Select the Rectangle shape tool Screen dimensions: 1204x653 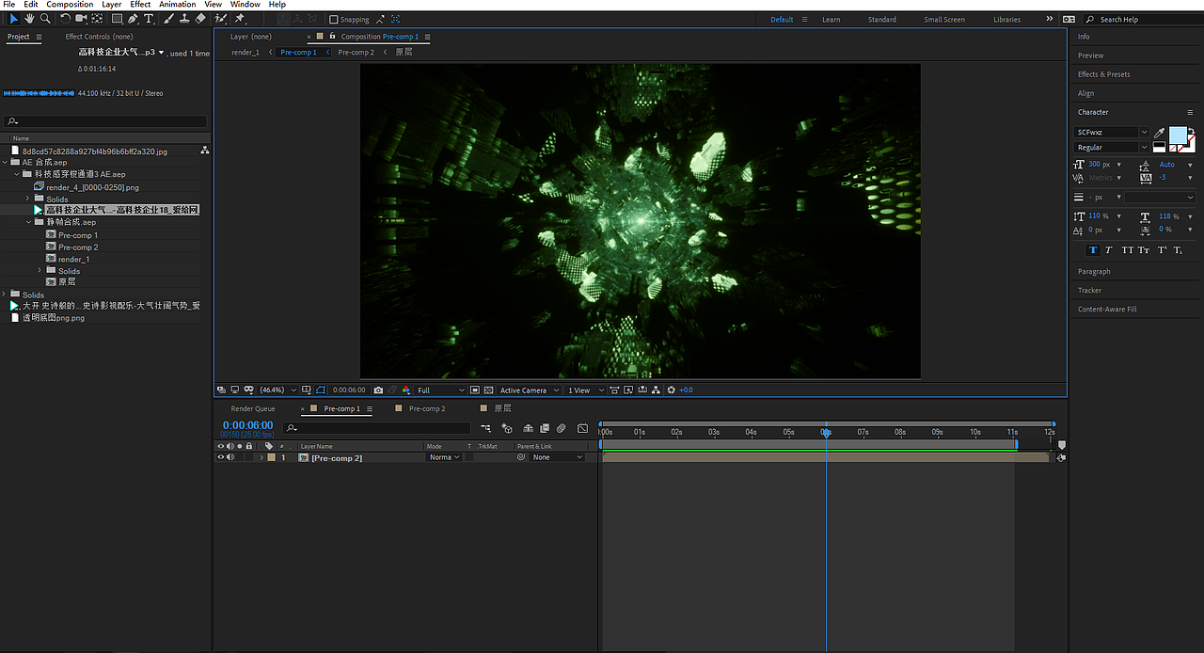coord(117,19)
